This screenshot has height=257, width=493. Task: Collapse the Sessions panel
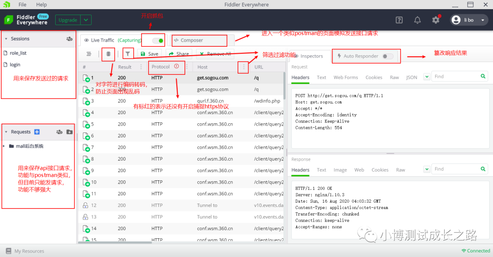(6, 39)
